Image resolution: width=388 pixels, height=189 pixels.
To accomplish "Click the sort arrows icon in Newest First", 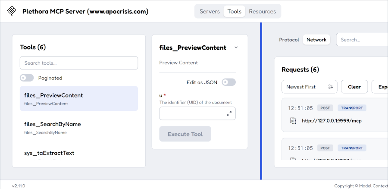I will 331,87.
